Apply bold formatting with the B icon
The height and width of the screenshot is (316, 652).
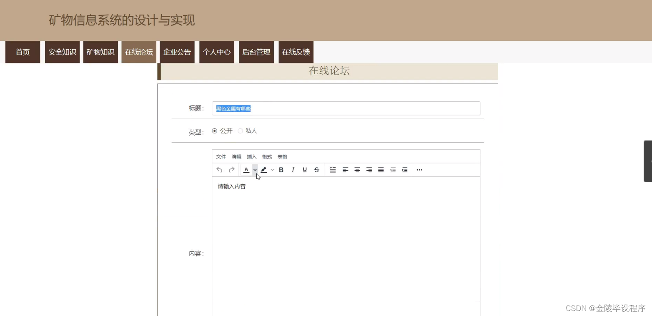[x=281, y=170]
